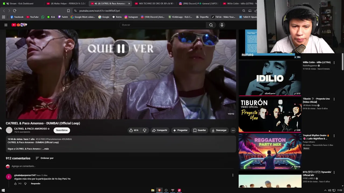Open the browser zoom magnifier icon
The image size is (344, 193).
[x=243, y=11]
